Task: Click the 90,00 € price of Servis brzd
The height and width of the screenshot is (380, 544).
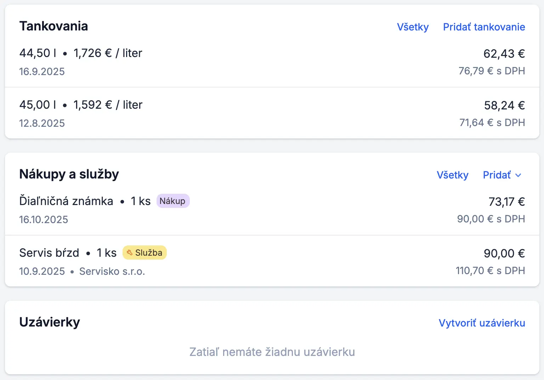Action: (504, 253)
